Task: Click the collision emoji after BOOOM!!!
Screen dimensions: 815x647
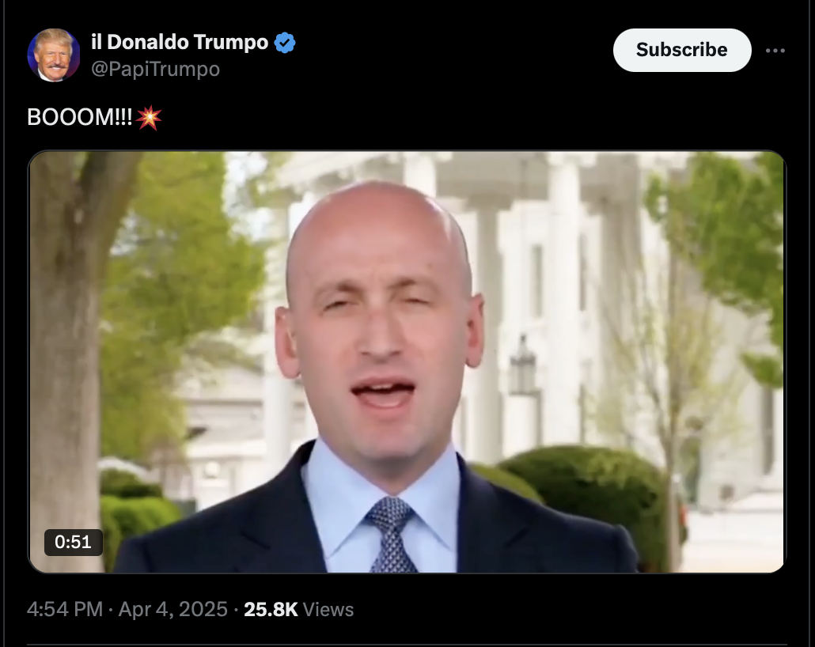Action: tap(149, 117)
